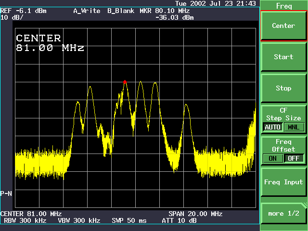Click the MKR 80.10 MHz readout

(165, 11)
